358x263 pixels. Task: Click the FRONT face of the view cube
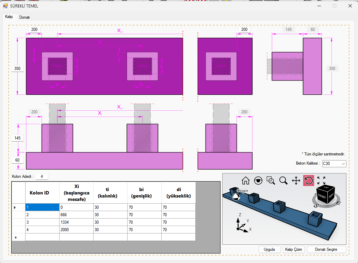pyautogui.click(x=322, y=197)
